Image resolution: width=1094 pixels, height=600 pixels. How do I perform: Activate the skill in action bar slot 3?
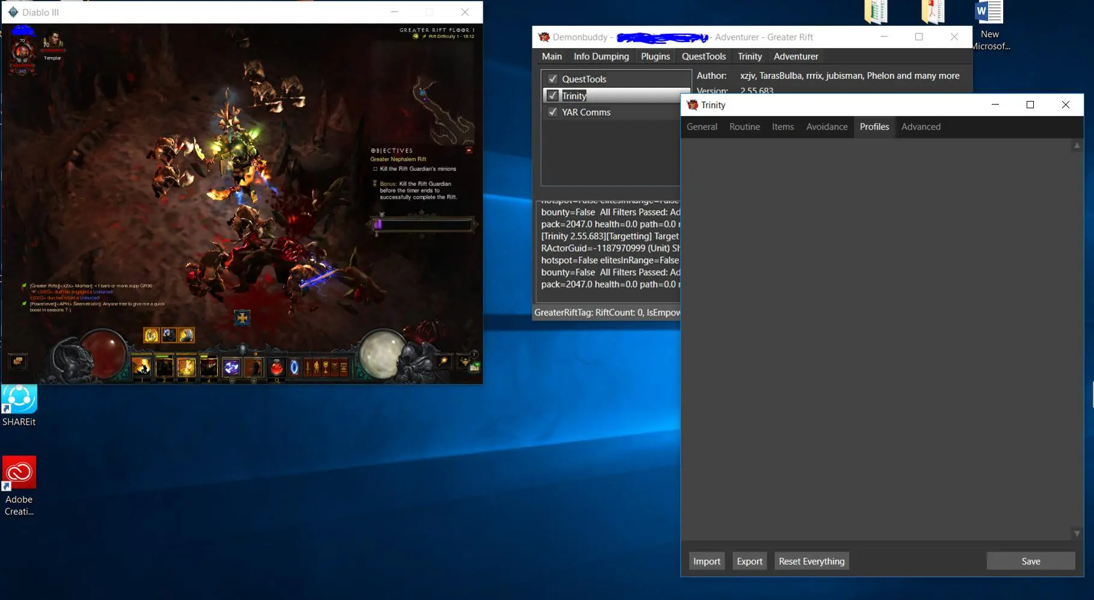[187, 367]
